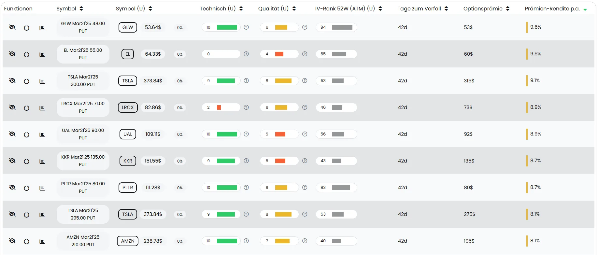Open the TSLA Mar21'25 300.00 PUT option
This screenshot has height=255, width=598.
[83, 81]
